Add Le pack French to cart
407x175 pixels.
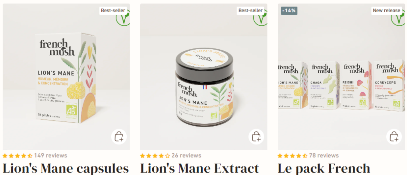coord(394,137)
